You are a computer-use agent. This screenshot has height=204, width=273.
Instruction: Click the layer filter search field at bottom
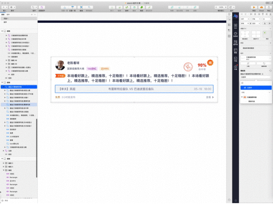[x=19, y=201]
